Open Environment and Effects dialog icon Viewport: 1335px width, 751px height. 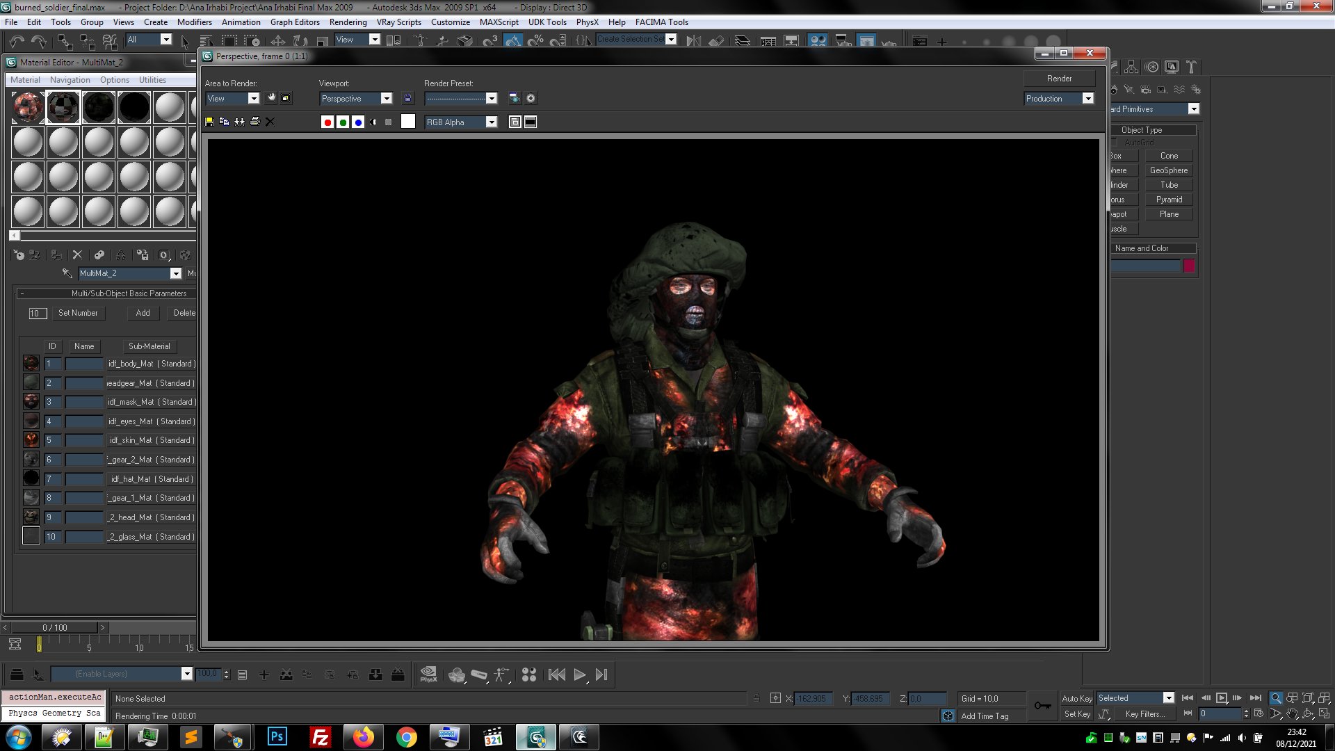pyautogui.click(x=531, y=99)
